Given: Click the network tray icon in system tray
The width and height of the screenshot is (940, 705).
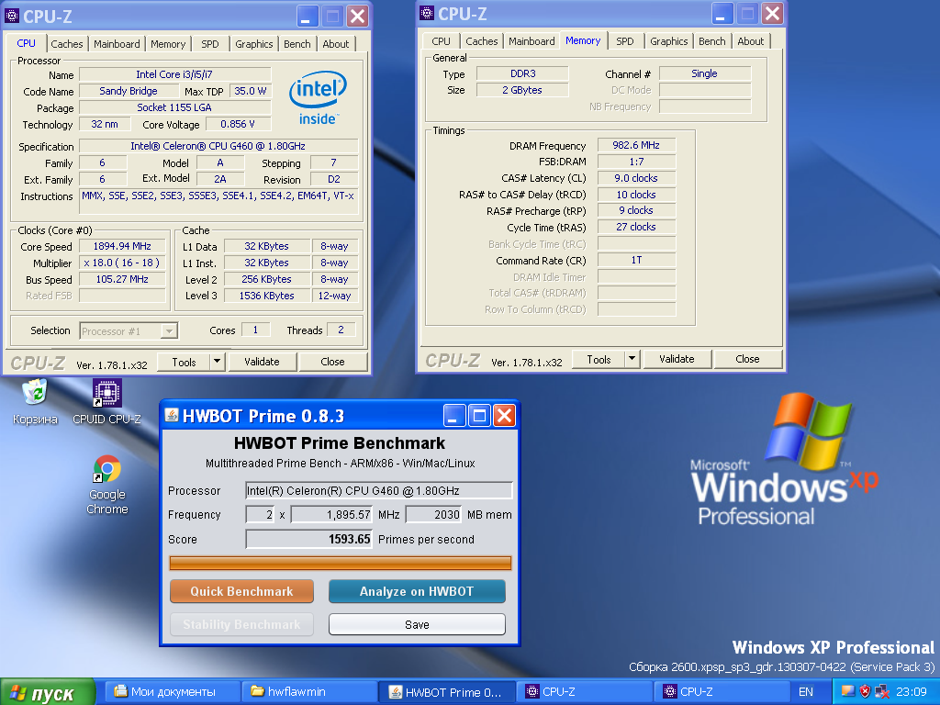Looking at the screenshot, I should tap(882, 692).
